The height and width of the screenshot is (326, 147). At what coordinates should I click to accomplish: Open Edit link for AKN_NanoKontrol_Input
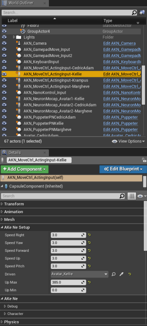pyautogui.click(x=122, y=93)
